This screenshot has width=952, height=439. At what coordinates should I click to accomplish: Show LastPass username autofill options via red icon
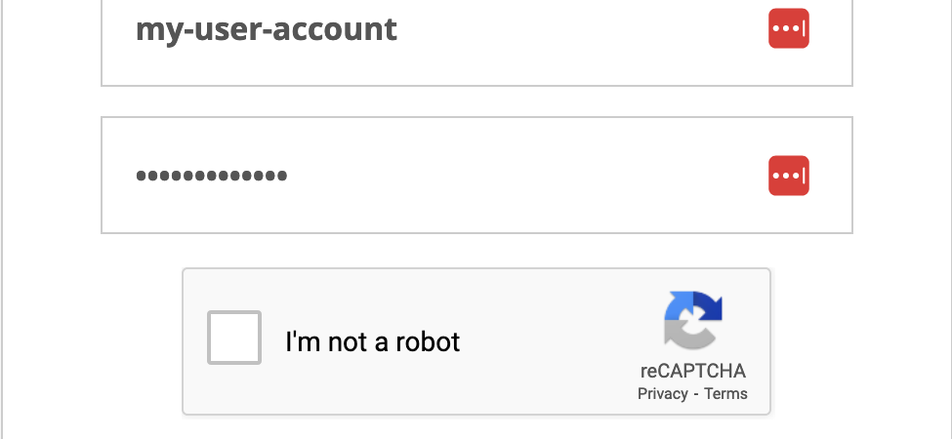[789, 28]
